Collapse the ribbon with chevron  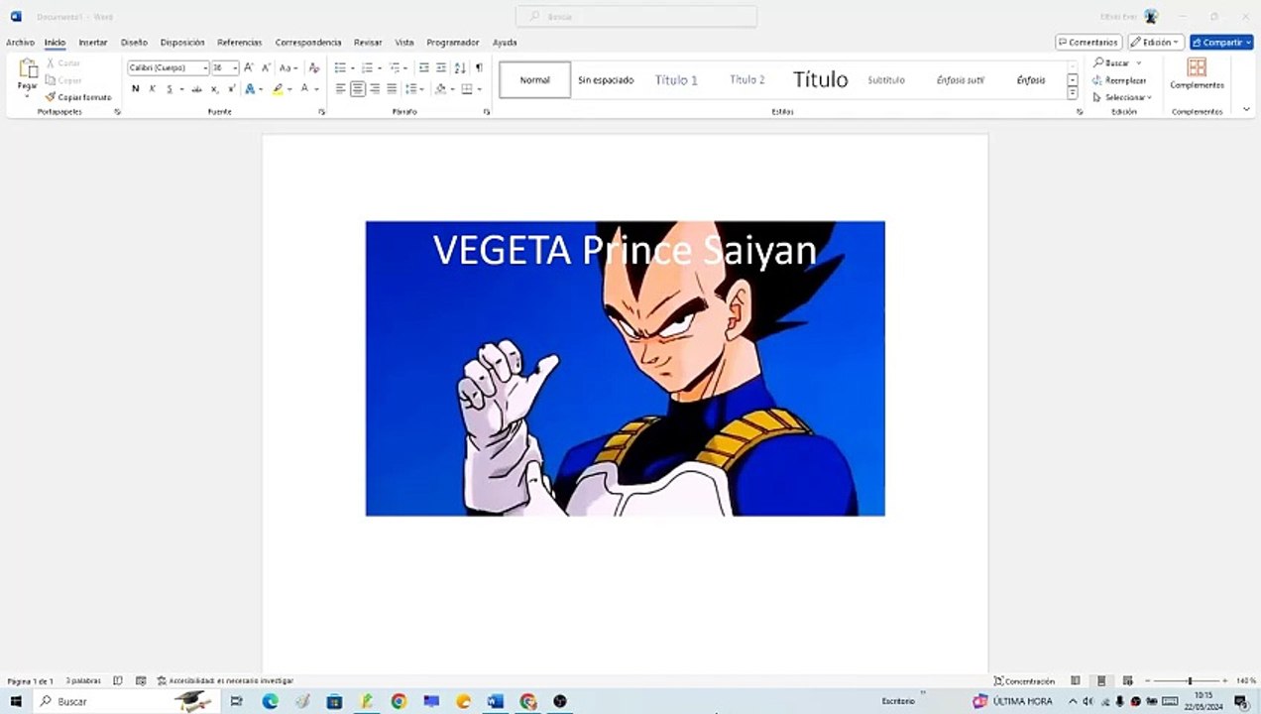click(x=1246, y=111)
